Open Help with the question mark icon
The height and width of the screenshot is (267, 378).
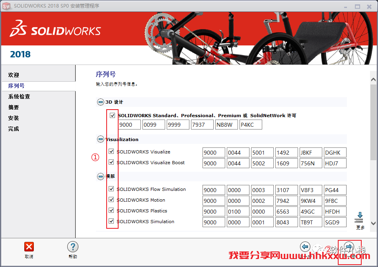pyautogui.click(x=73, y=247)
